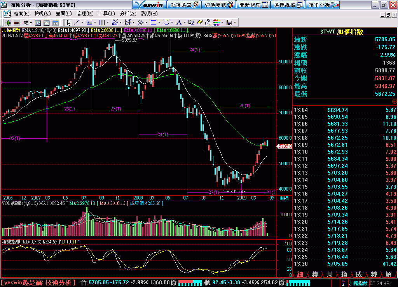398x287 pixels.
Task: Open the 分析(A) menu
Action: point(128,14)
